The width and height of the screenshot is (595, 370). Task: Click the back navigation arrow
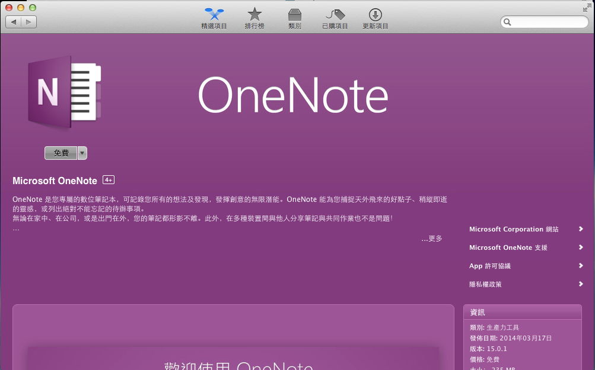(x=14, y=21)
